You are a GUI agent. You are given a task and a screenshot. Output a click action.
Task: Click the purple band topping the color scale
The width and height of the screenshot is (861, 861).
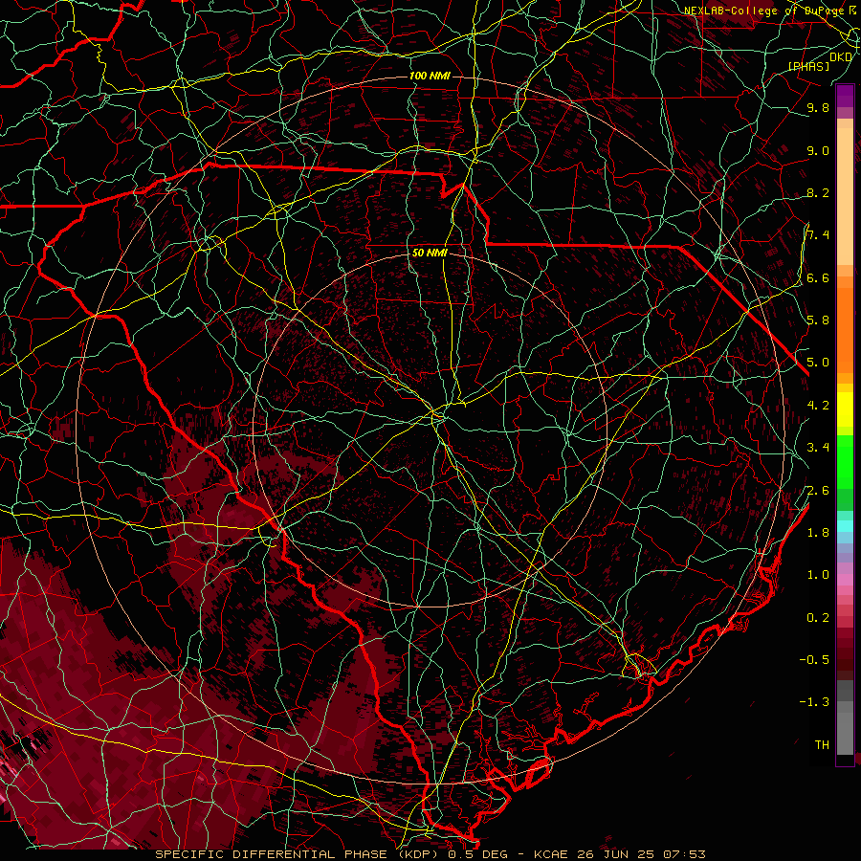pos(845,97)
